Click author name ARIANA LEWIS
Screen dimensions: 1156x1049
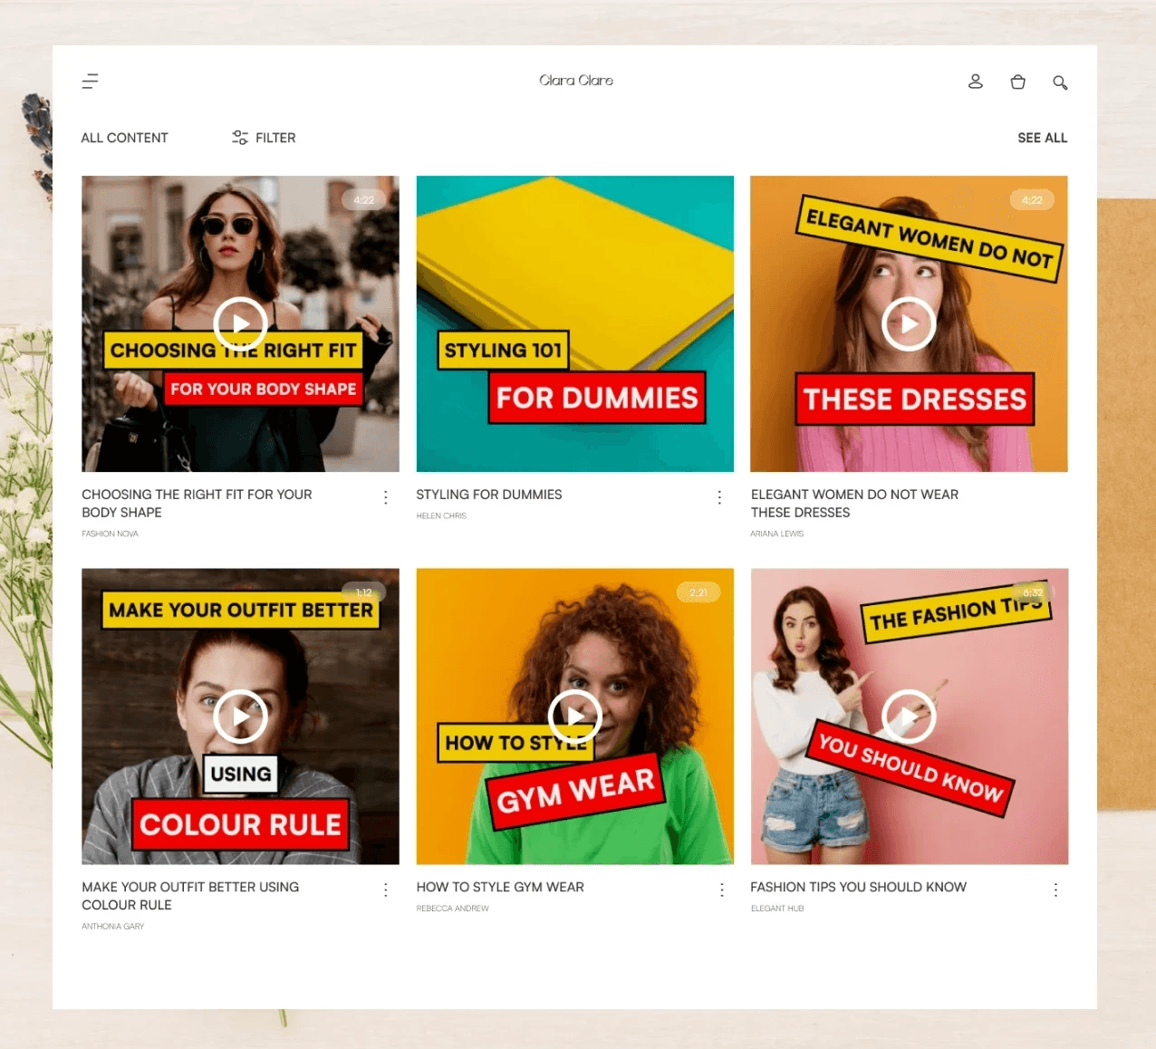pos(776,534)
